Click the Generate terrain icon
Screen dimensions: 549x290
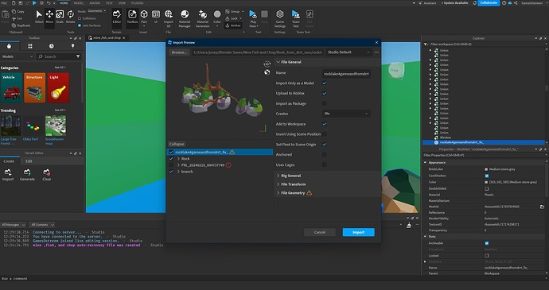(27, 175)
